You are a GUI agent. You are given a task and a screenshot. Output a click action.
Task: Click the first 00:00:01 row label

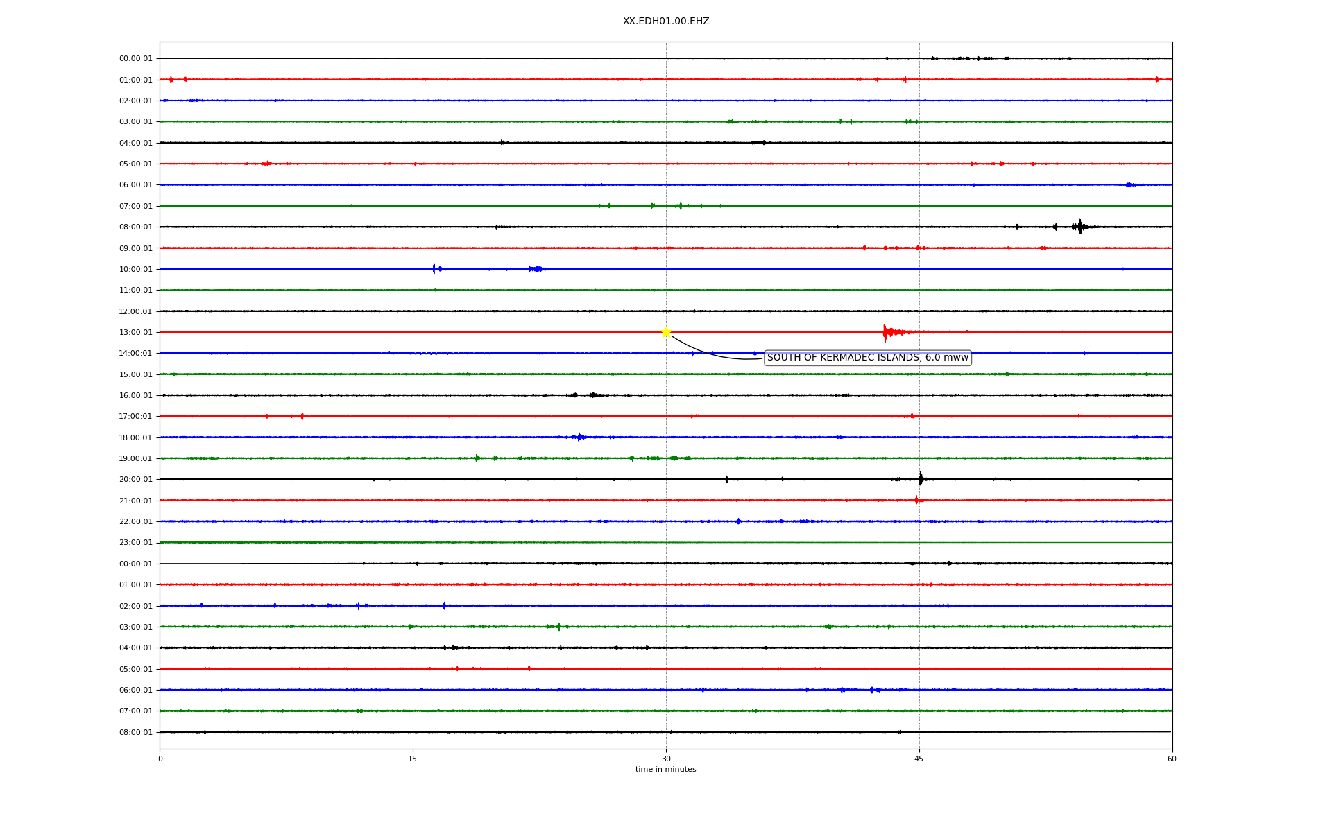coord(135,59)
